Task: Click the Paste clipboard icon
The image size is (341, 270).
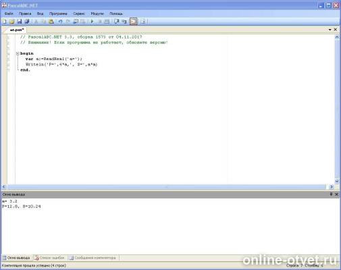Action: 51,22
